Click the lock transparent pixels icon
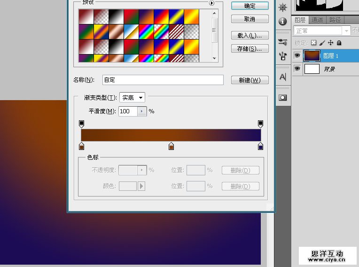Image resolution: width=359 pixels, height=267 pixels. (x=314, y=43)
